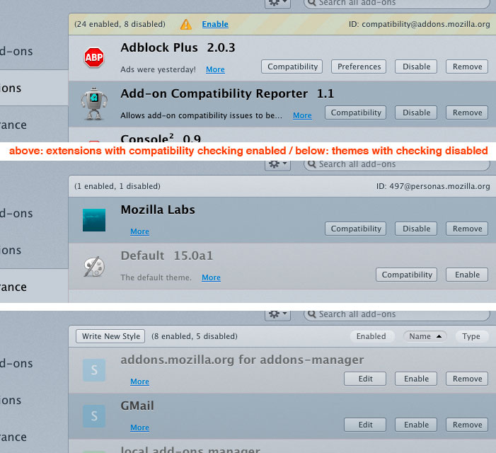
Task: Click the Add-on Compatibility Reporter robot icon
Action: 94,104
